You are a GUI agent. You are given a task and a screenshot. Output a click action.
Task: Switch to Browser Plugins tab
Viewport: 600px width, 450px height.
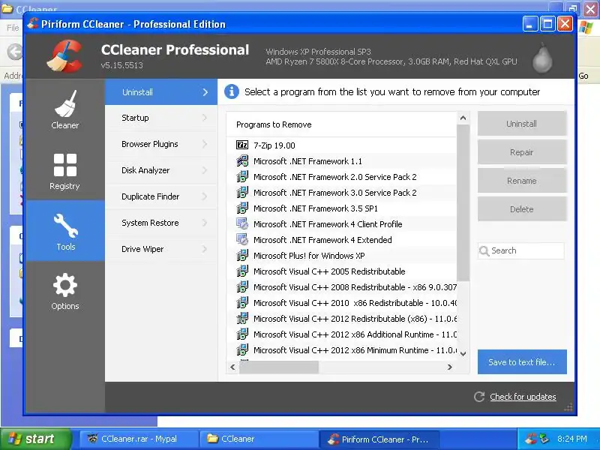point(161,144)
